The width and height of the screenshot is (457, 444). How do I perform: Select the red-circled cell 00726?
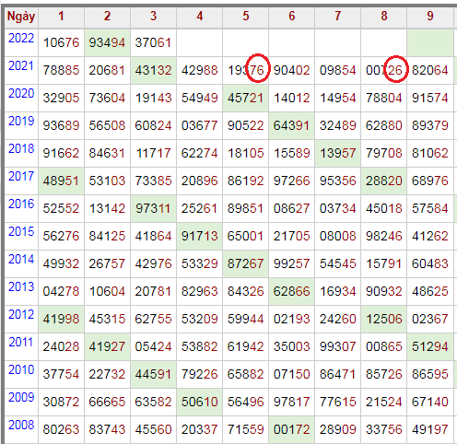[x=384, y=70]
